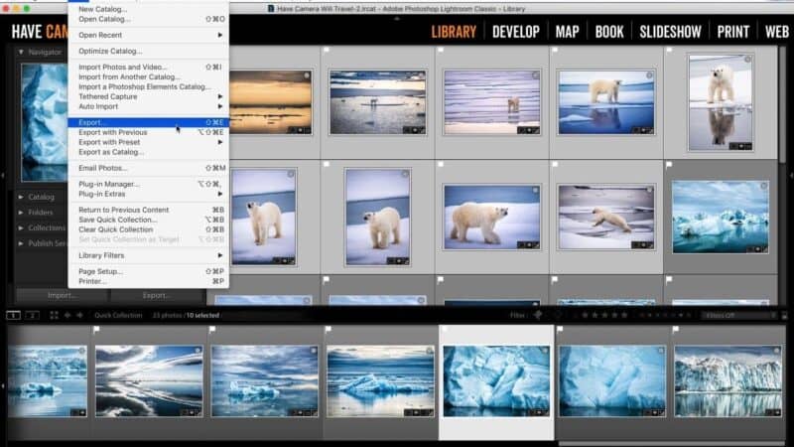The image size is (794, 447).
Task: Toggle flag on purple ice bear cell
Action: 441,51
